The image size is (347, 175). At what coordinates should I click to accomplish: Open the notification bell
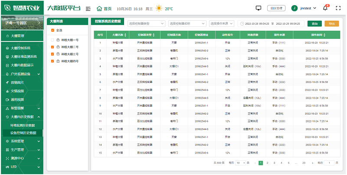point(325,8)
